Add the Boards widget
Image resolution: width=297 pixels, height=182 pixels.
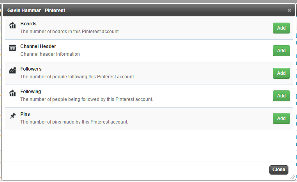point(281,28)
